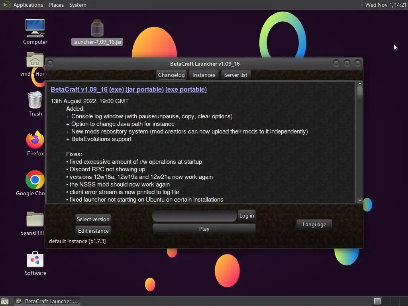Viewport: 408px width, 306px height.
Task: Open the BetaCraft v1.09_16 link
Action: pos(79,89)
